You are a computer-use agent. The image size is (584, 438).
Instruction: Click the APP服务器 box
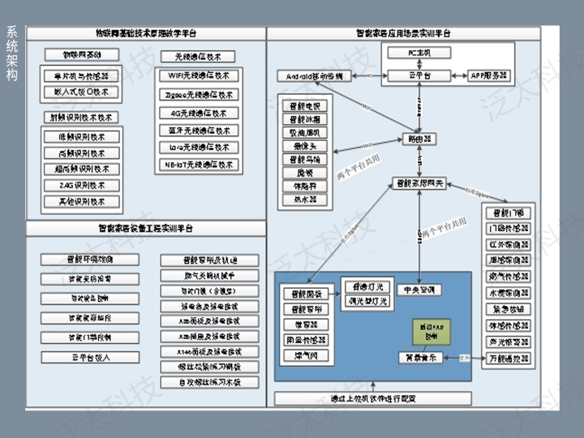tap(489, 75)
